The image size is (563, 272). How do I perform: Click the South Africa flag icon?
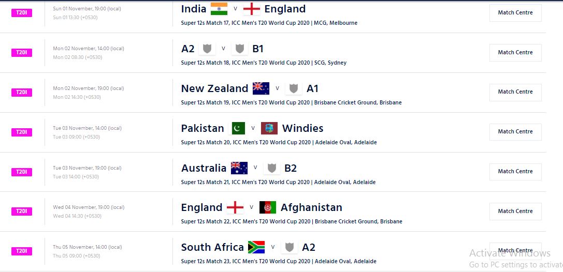click(256, 247)
